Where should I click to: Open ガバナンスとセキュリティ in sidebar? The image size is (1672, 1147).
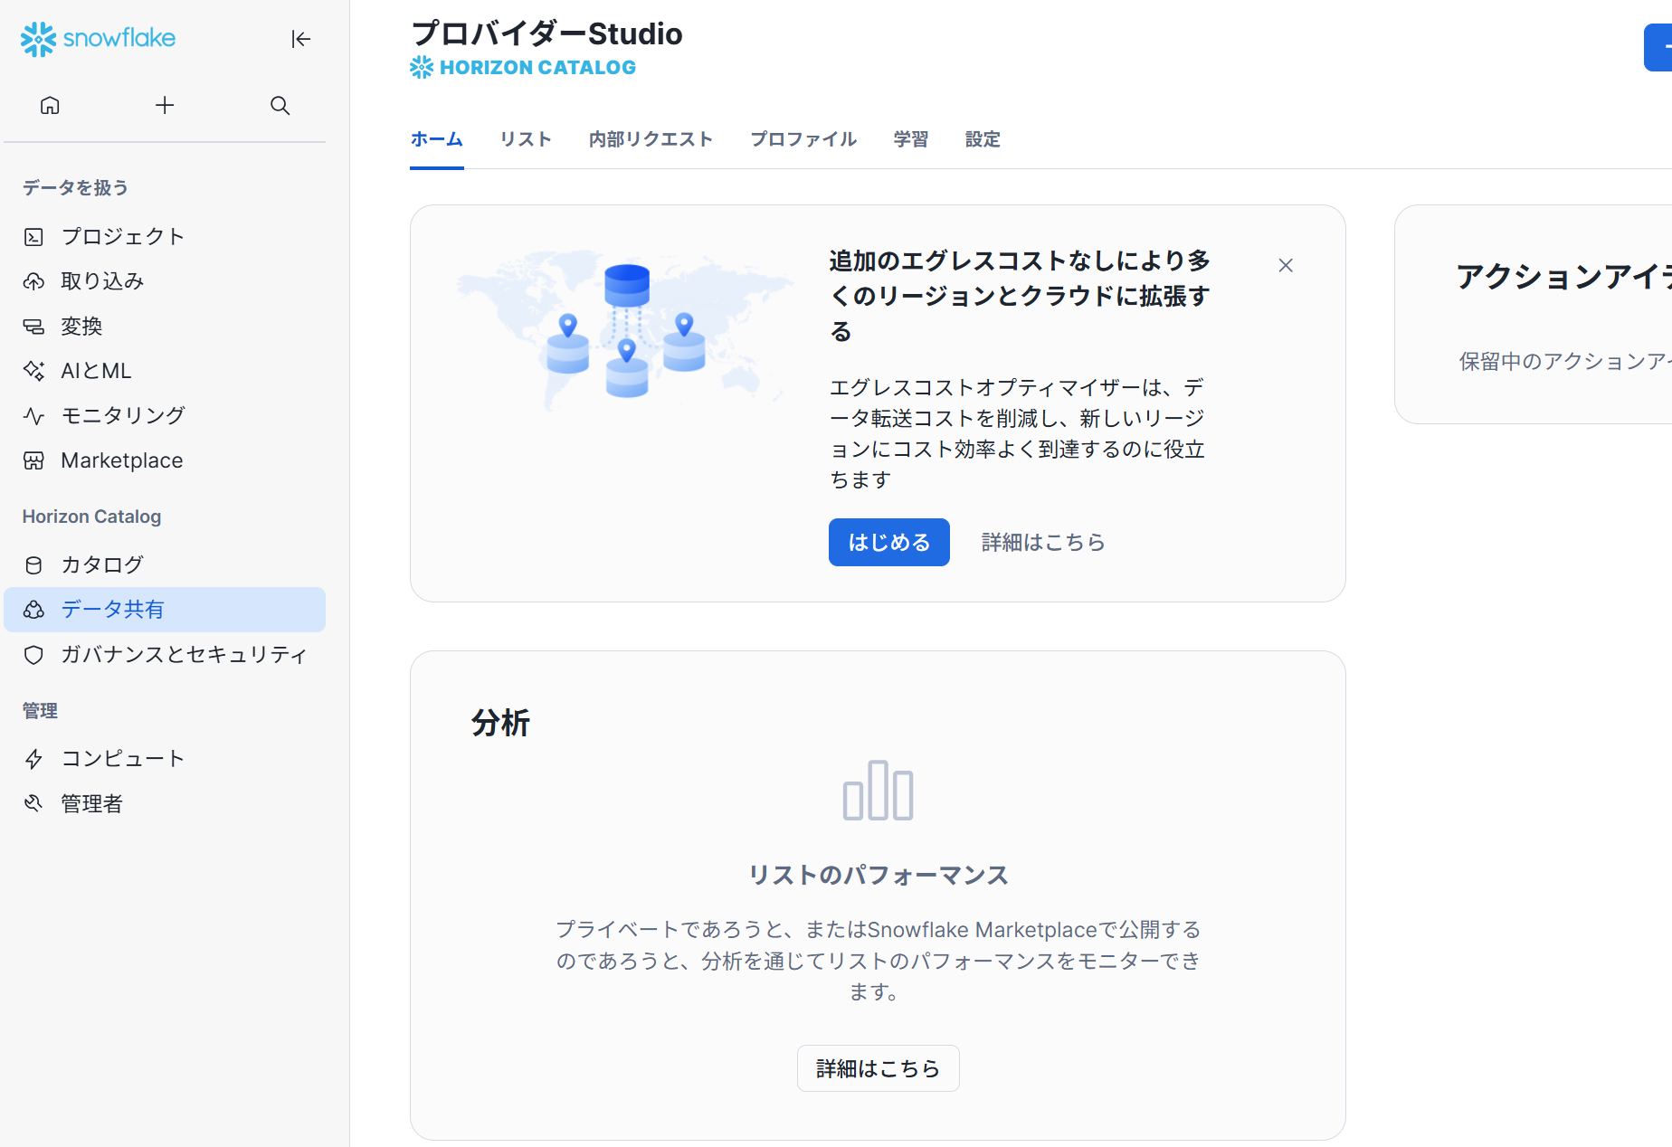pyautogui.click(x=165, y=655)
